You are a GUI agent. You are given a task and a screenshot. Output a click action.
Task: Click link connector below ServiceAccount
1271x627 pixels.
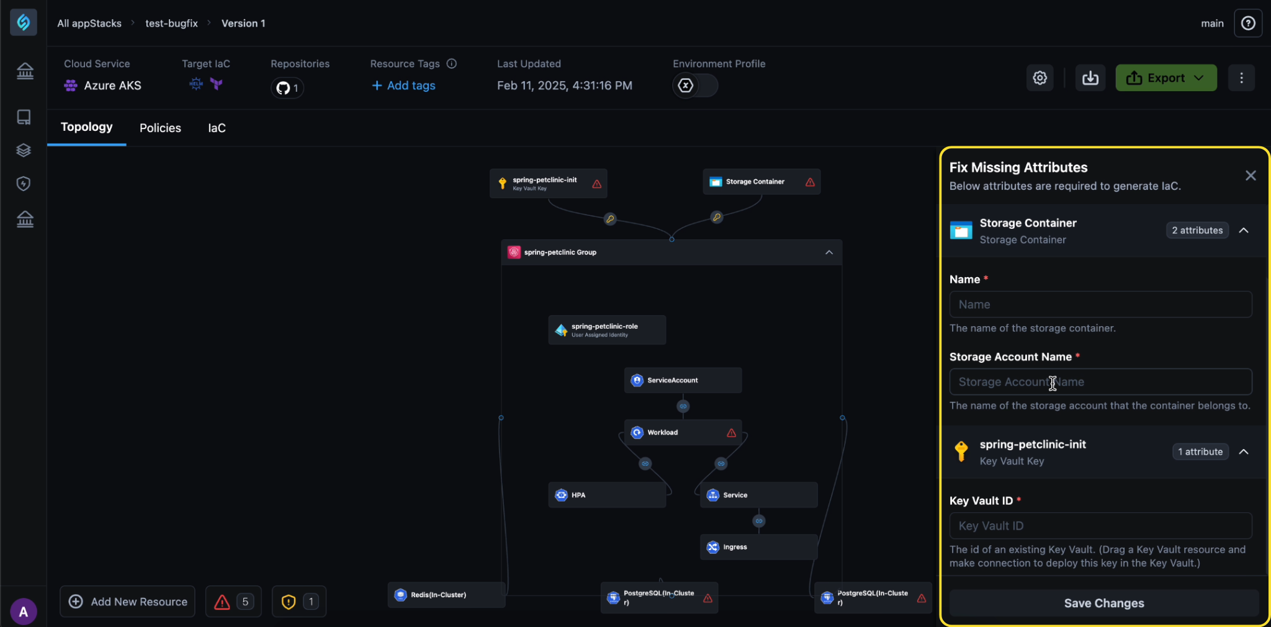[683, 406]
